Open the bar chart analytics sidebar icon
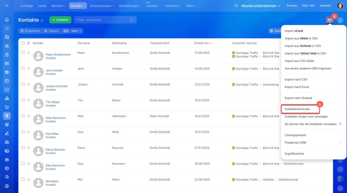Image resolution: width=347 pixels, height=193 pixels. coord(7,98)
